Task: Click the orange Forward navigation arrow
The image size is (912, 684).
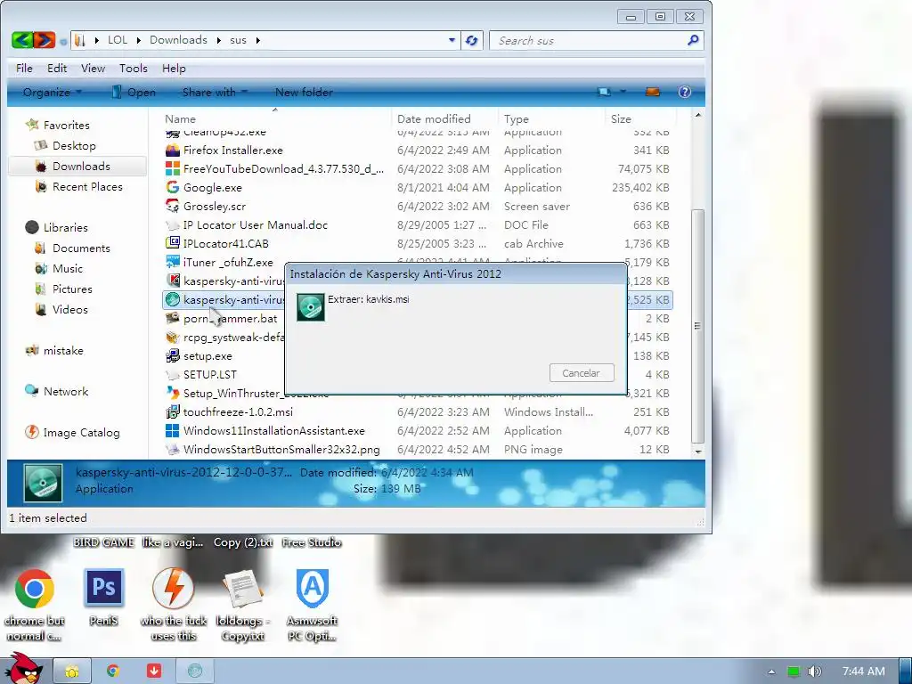Action: point(45,40)
